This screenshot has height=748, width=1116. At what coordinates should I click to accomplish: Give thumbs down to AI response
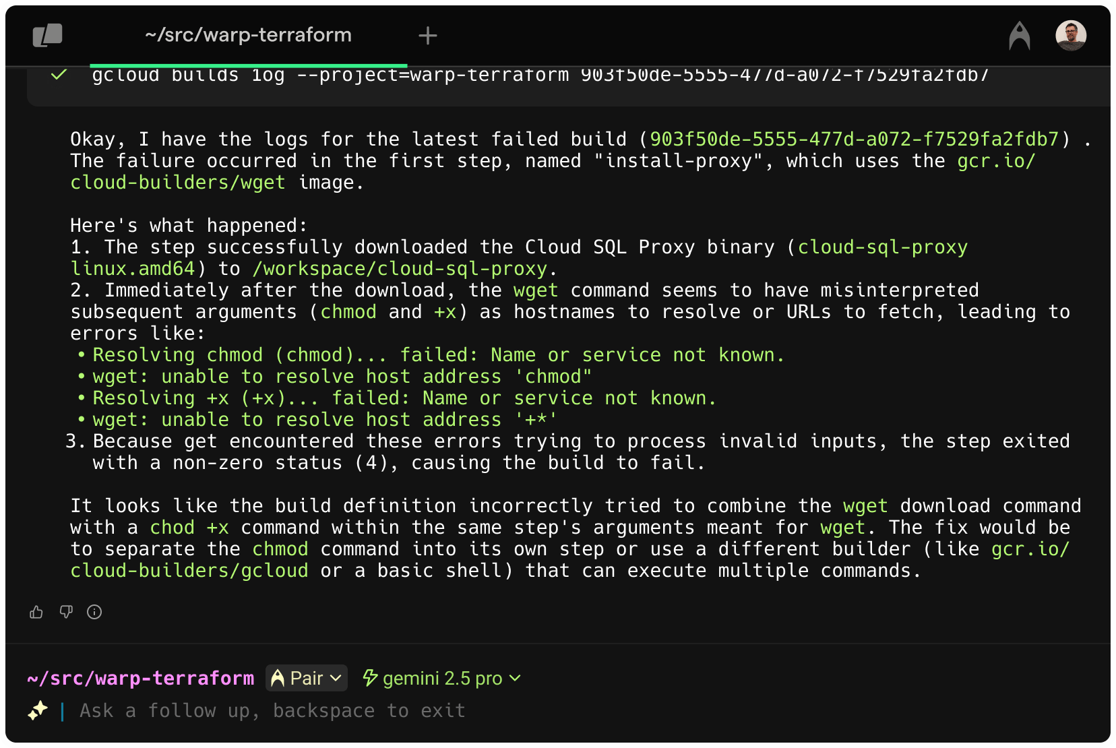(66, 612)
